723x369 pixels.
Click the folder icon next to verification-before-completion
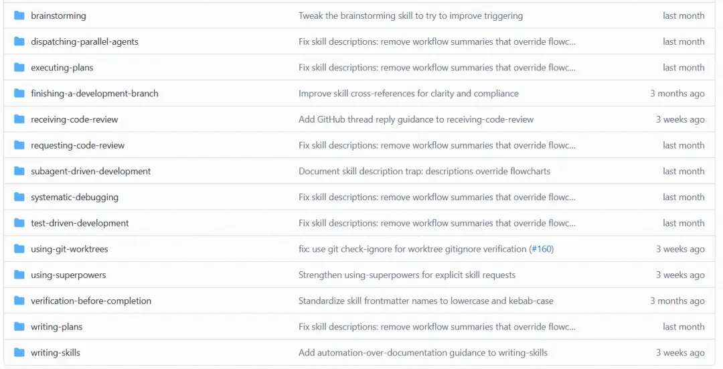point(19,301)
